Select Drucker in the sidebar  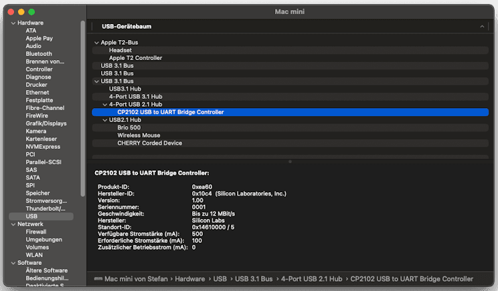point(36,85)
